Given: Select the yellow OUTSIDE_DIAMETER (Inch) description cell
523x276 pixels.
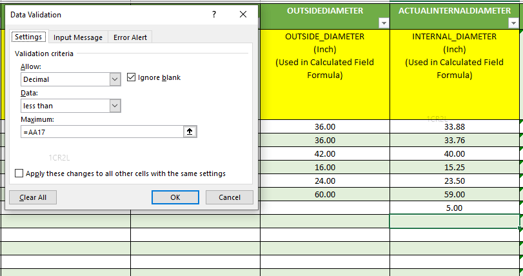Looking at the screenshot, I should coord(325,74).
